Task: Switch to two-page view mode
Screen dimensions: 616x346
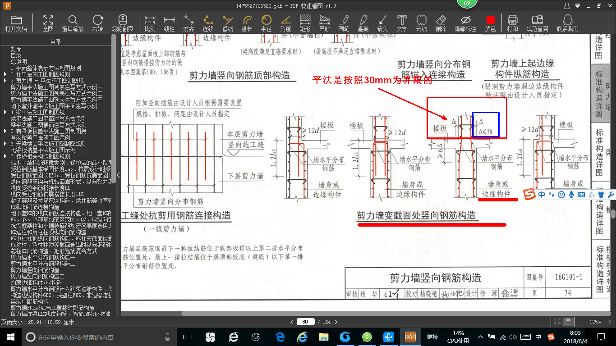Action: 558,322
